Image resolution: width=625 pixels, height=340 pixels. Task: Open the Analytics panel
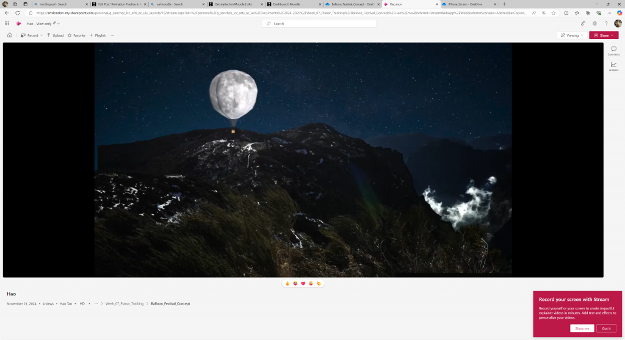[x=613, y=66]
